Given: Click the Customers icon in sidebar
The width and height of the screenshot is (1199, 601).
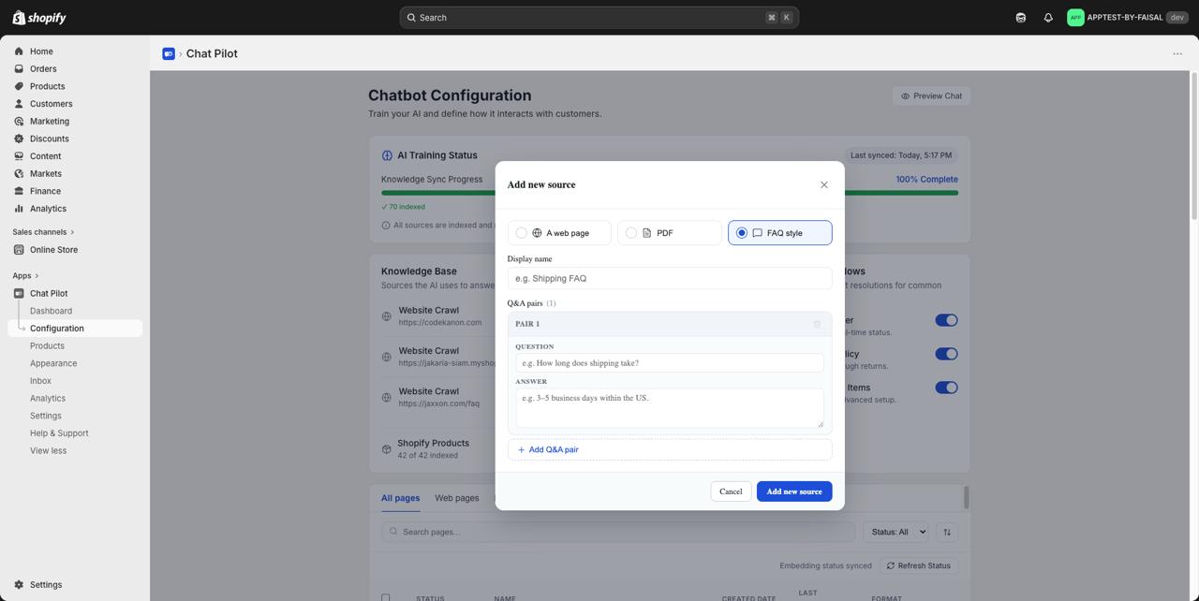Looking at the screenshot, I should coord(19,104).
